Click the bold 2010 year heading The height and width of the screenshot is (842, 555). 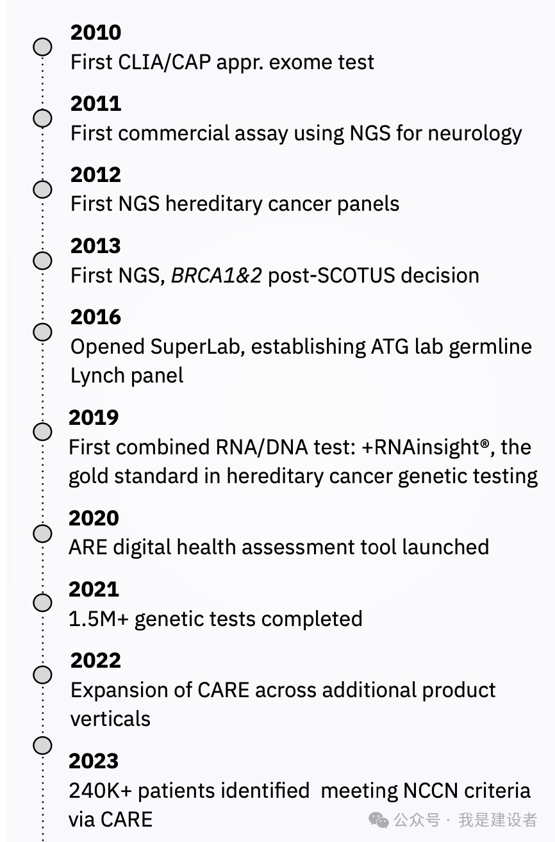click(x=95, y=32)
